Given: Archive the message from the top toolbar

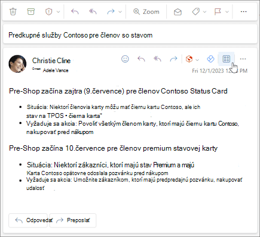Looking at the screenshot, I should coord(30,12).
